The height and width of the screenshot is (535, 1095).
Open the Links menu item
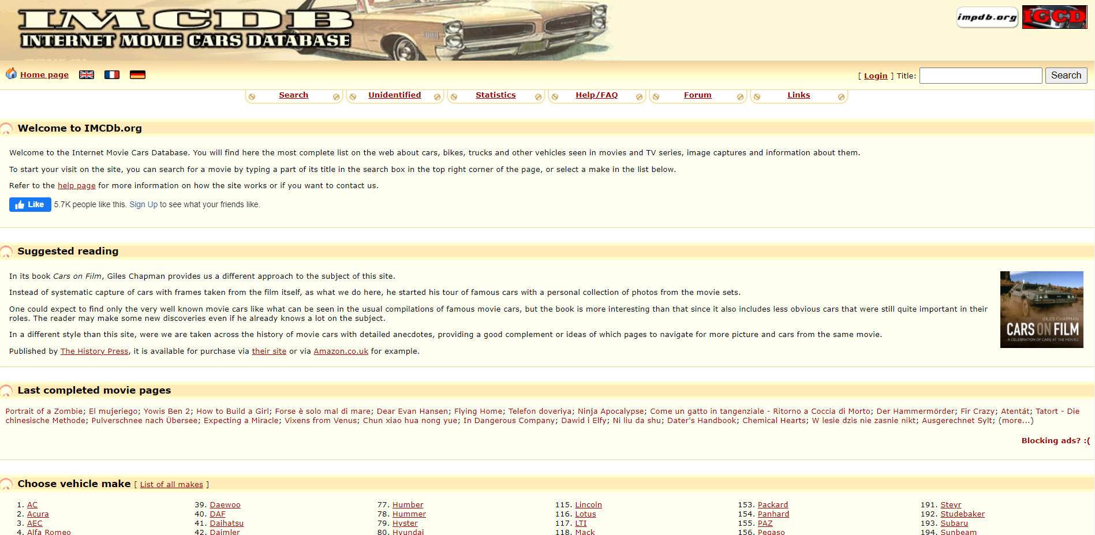799,95
